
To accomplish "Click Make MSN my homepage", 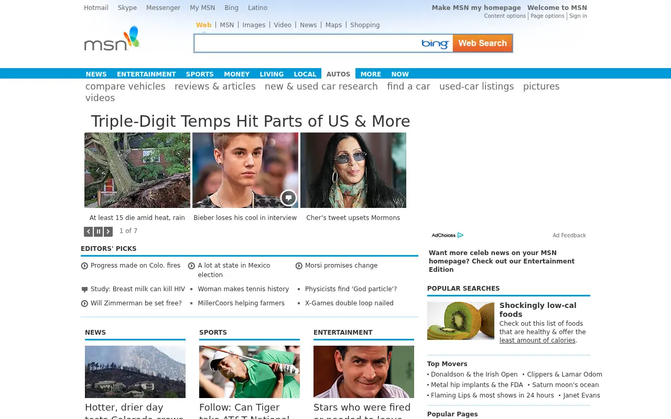I will coord(477,8).
